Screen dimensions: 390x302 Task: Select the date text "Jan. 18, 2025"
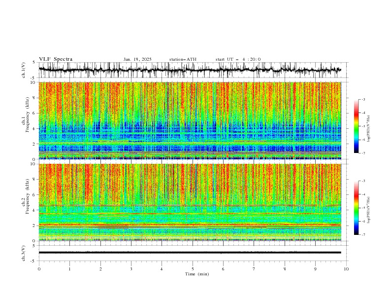(137, 59)
